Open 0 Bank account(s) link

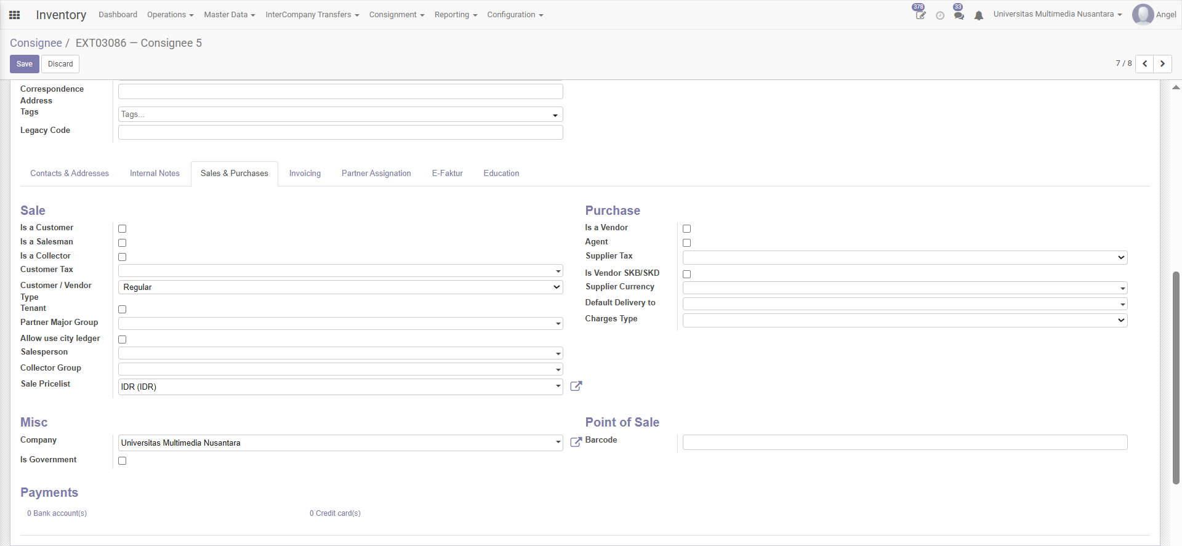[x=57, y=513]
